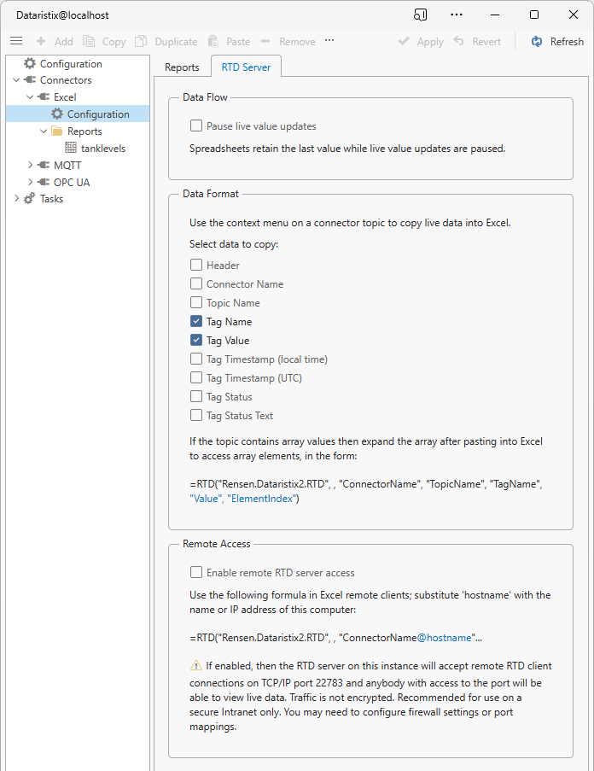Image resolution: width=594 pixels, height=771 pixels.
Task: Click top-level Configuration gear icon
Action: [x=30, y=63]
